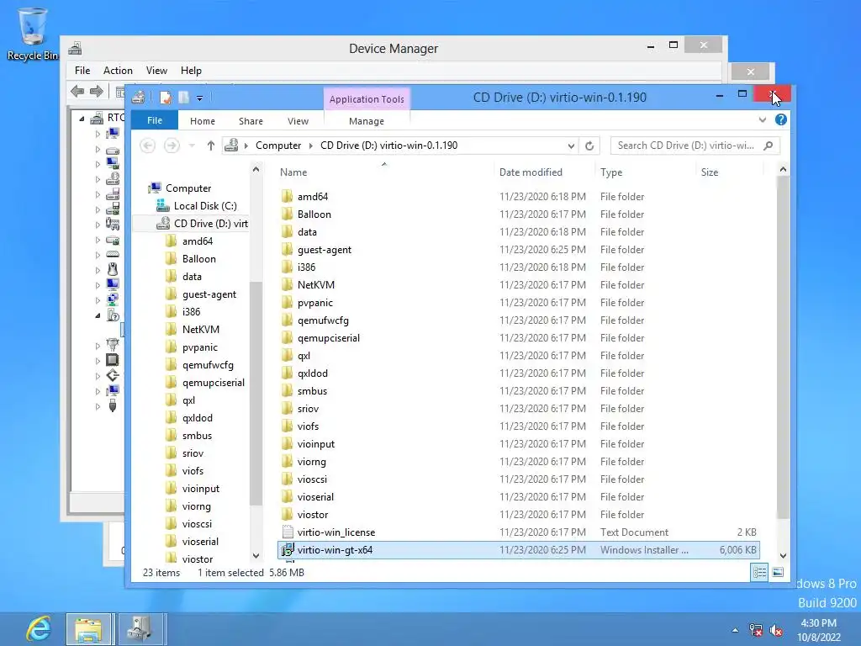The height and width of the screenshot is (646, 861).
Task: Click the Application Tools contextual tab
Action: tap(367, 99)
